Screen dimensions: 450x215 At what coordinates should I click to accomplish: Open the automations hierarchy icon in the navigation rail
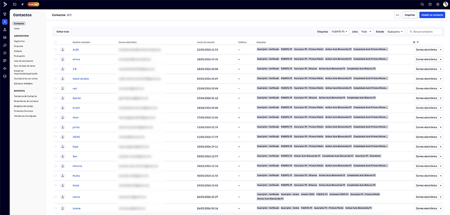pos(5,30)
